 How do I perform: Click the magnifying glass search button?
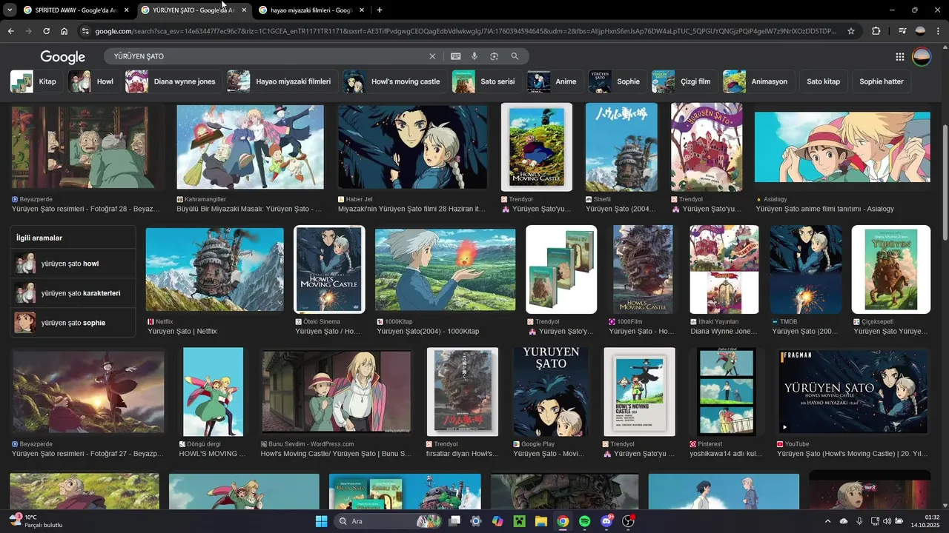(x=515, y=56)
